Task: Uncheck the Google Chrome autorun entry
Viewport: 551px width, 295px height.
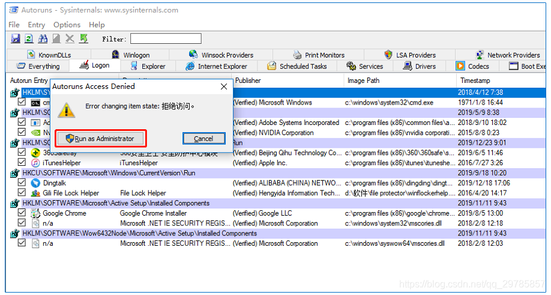Action: [22, 213]
